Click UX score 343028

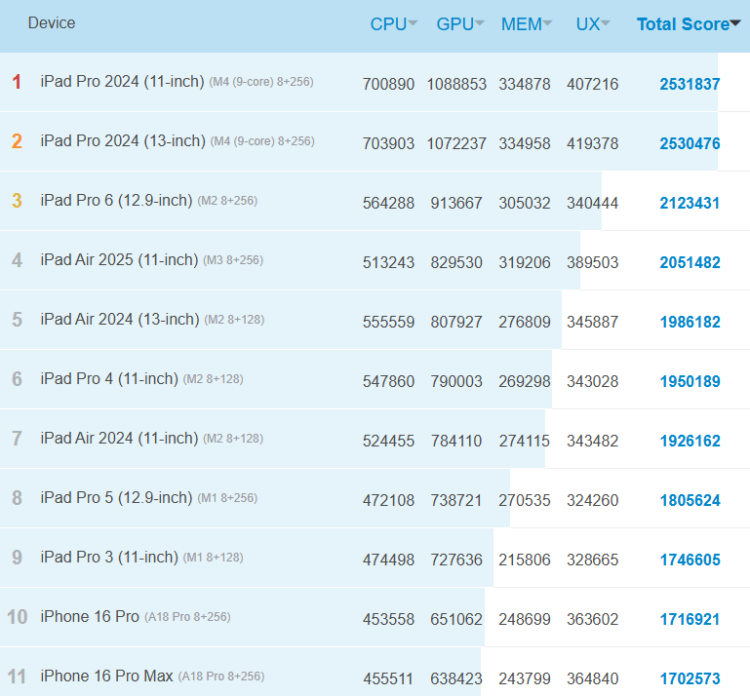coord(593,381)
